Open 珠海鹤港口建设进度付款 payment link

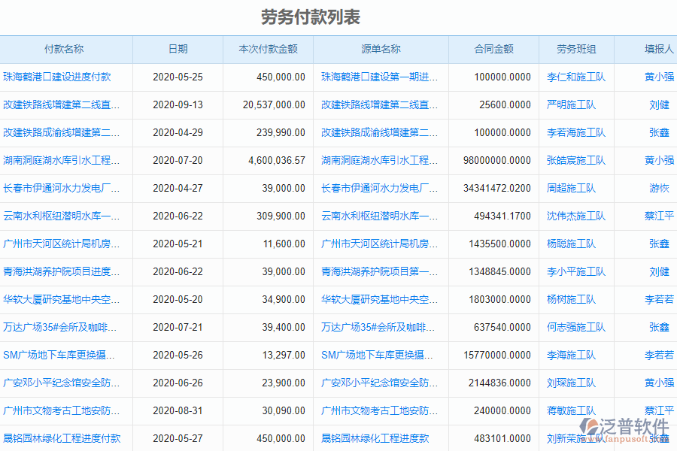(x=57, y=77)
